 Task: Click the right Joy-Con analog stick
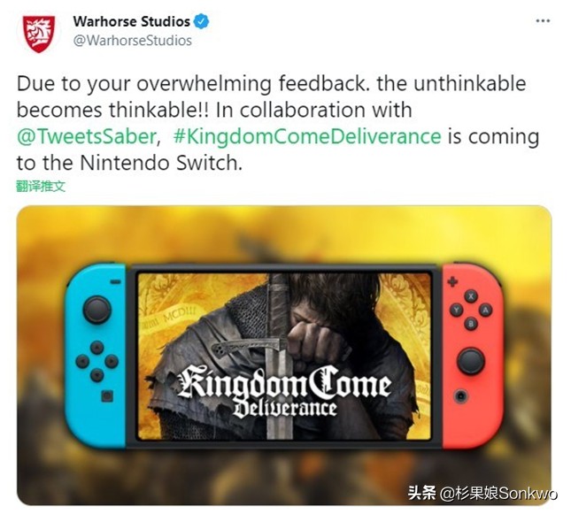pos(470,361)
